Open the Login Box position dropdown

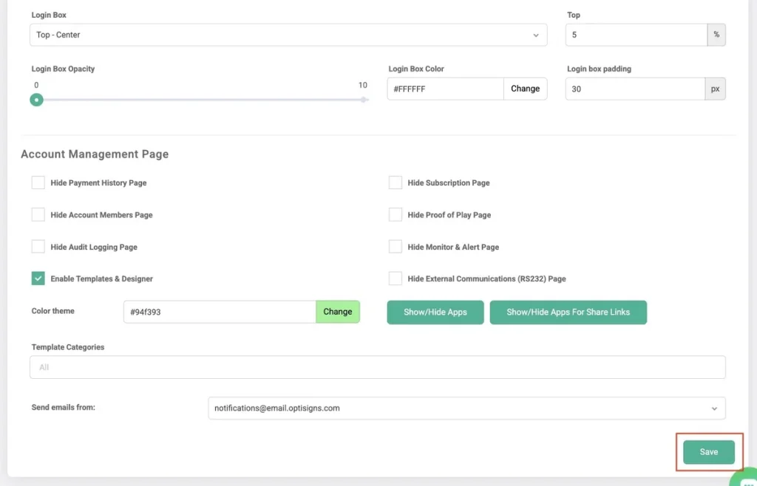click(x=288, y=35)
